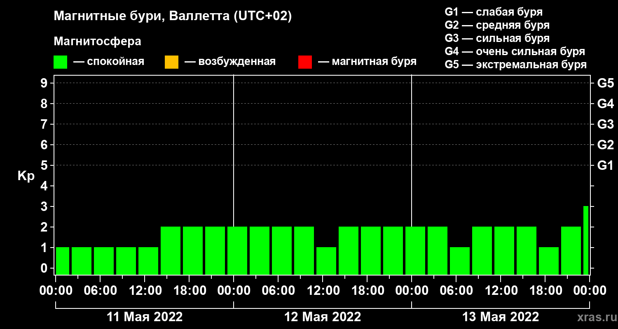Click the 'G2 — средняя буря' legend line
618x329 pixels.
497,25
